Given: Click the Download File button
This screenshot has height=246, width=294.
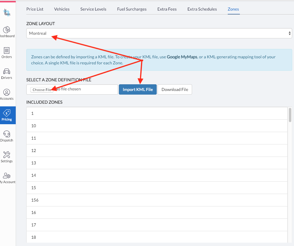Looking at the screenshot, I should pos(175,89).
